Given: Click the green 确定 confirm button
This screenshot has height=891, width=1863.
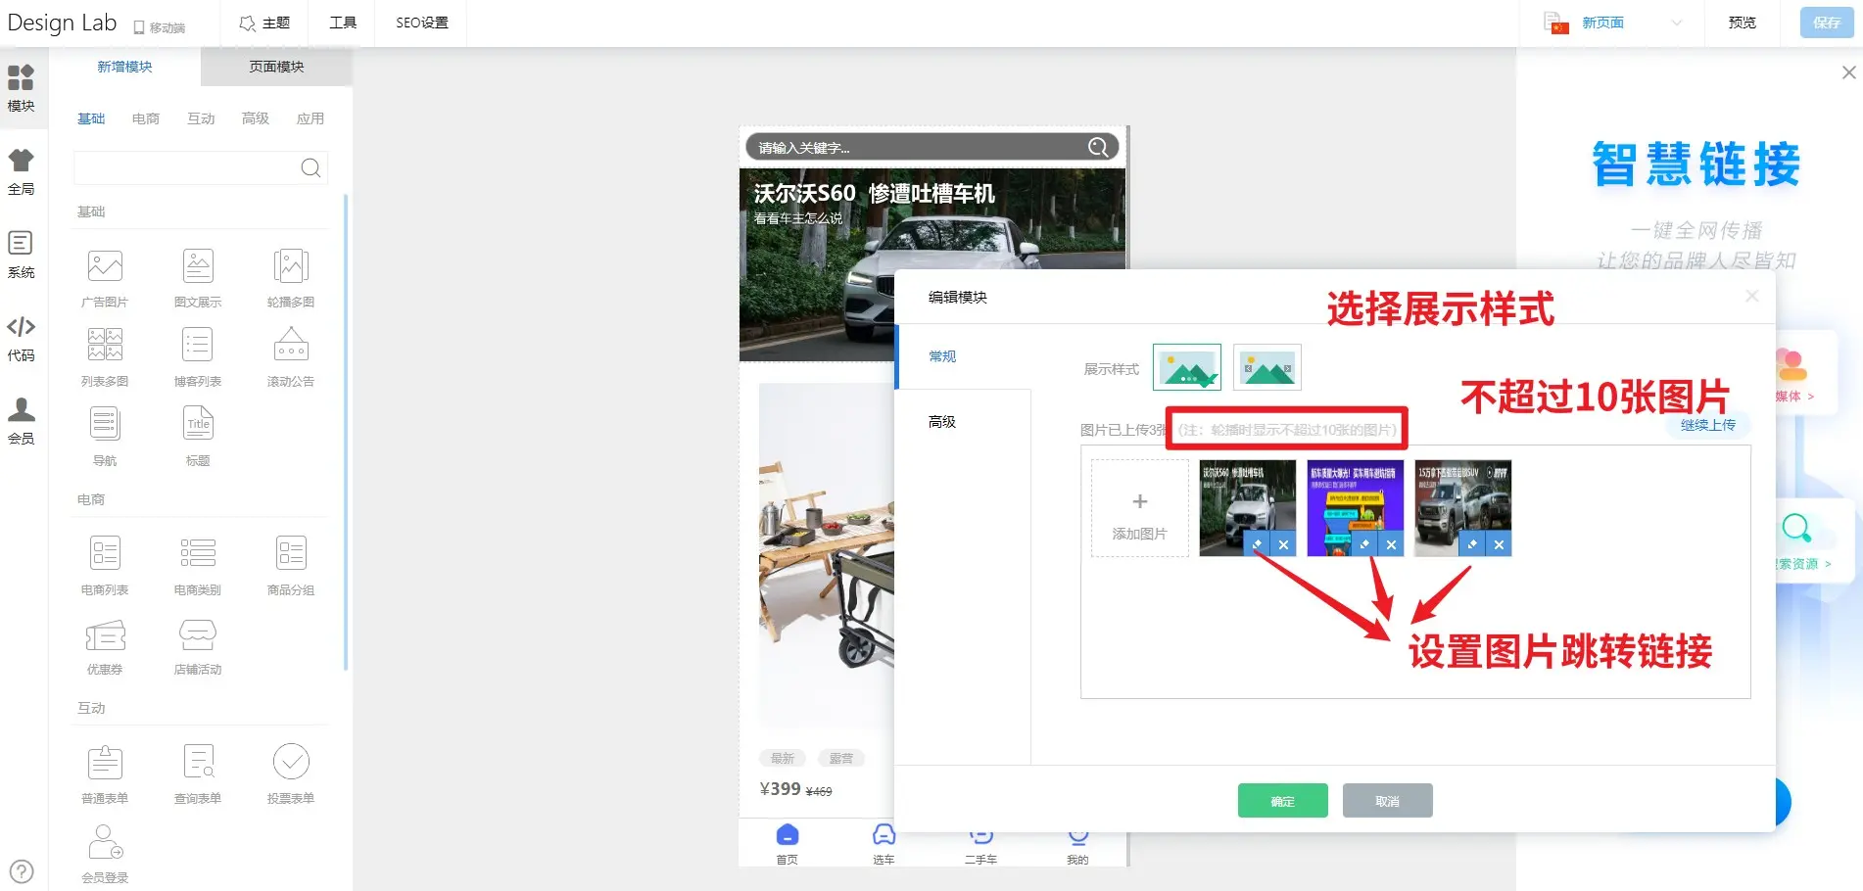Looking at the screenshot, I should pyautogui.click(x=1282, y=801).
